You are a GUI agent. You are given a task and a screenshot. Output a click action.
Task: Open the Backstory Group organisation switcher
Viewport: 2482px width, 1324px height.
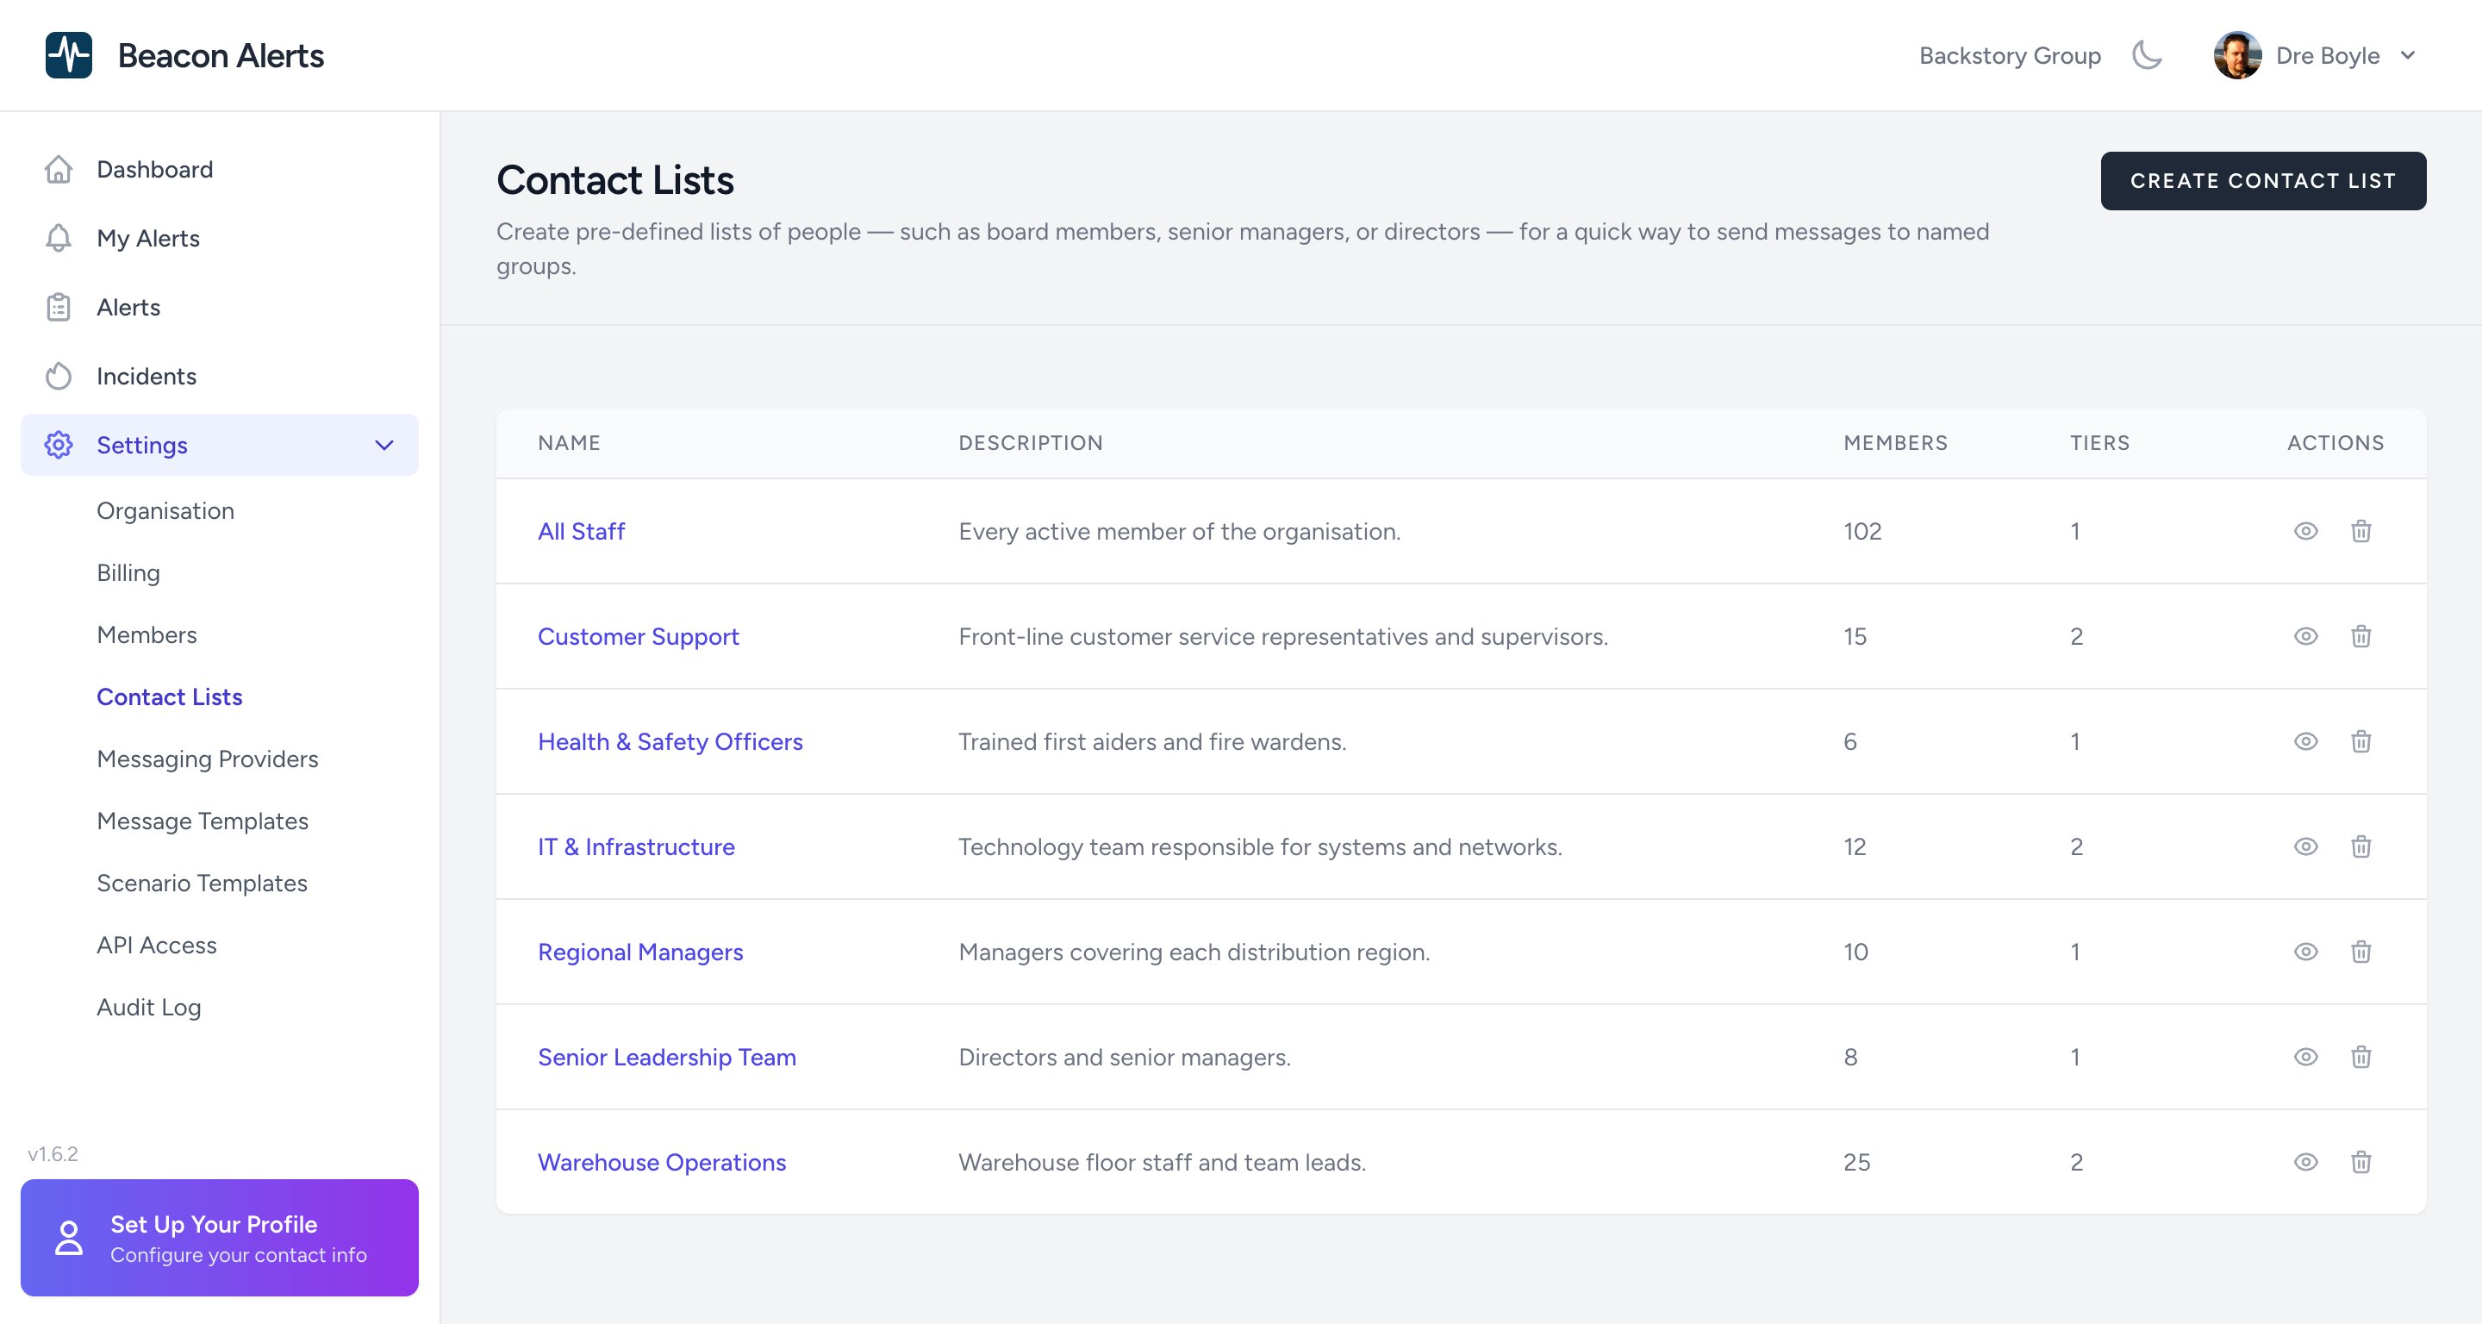click(x=2009, y=56)
